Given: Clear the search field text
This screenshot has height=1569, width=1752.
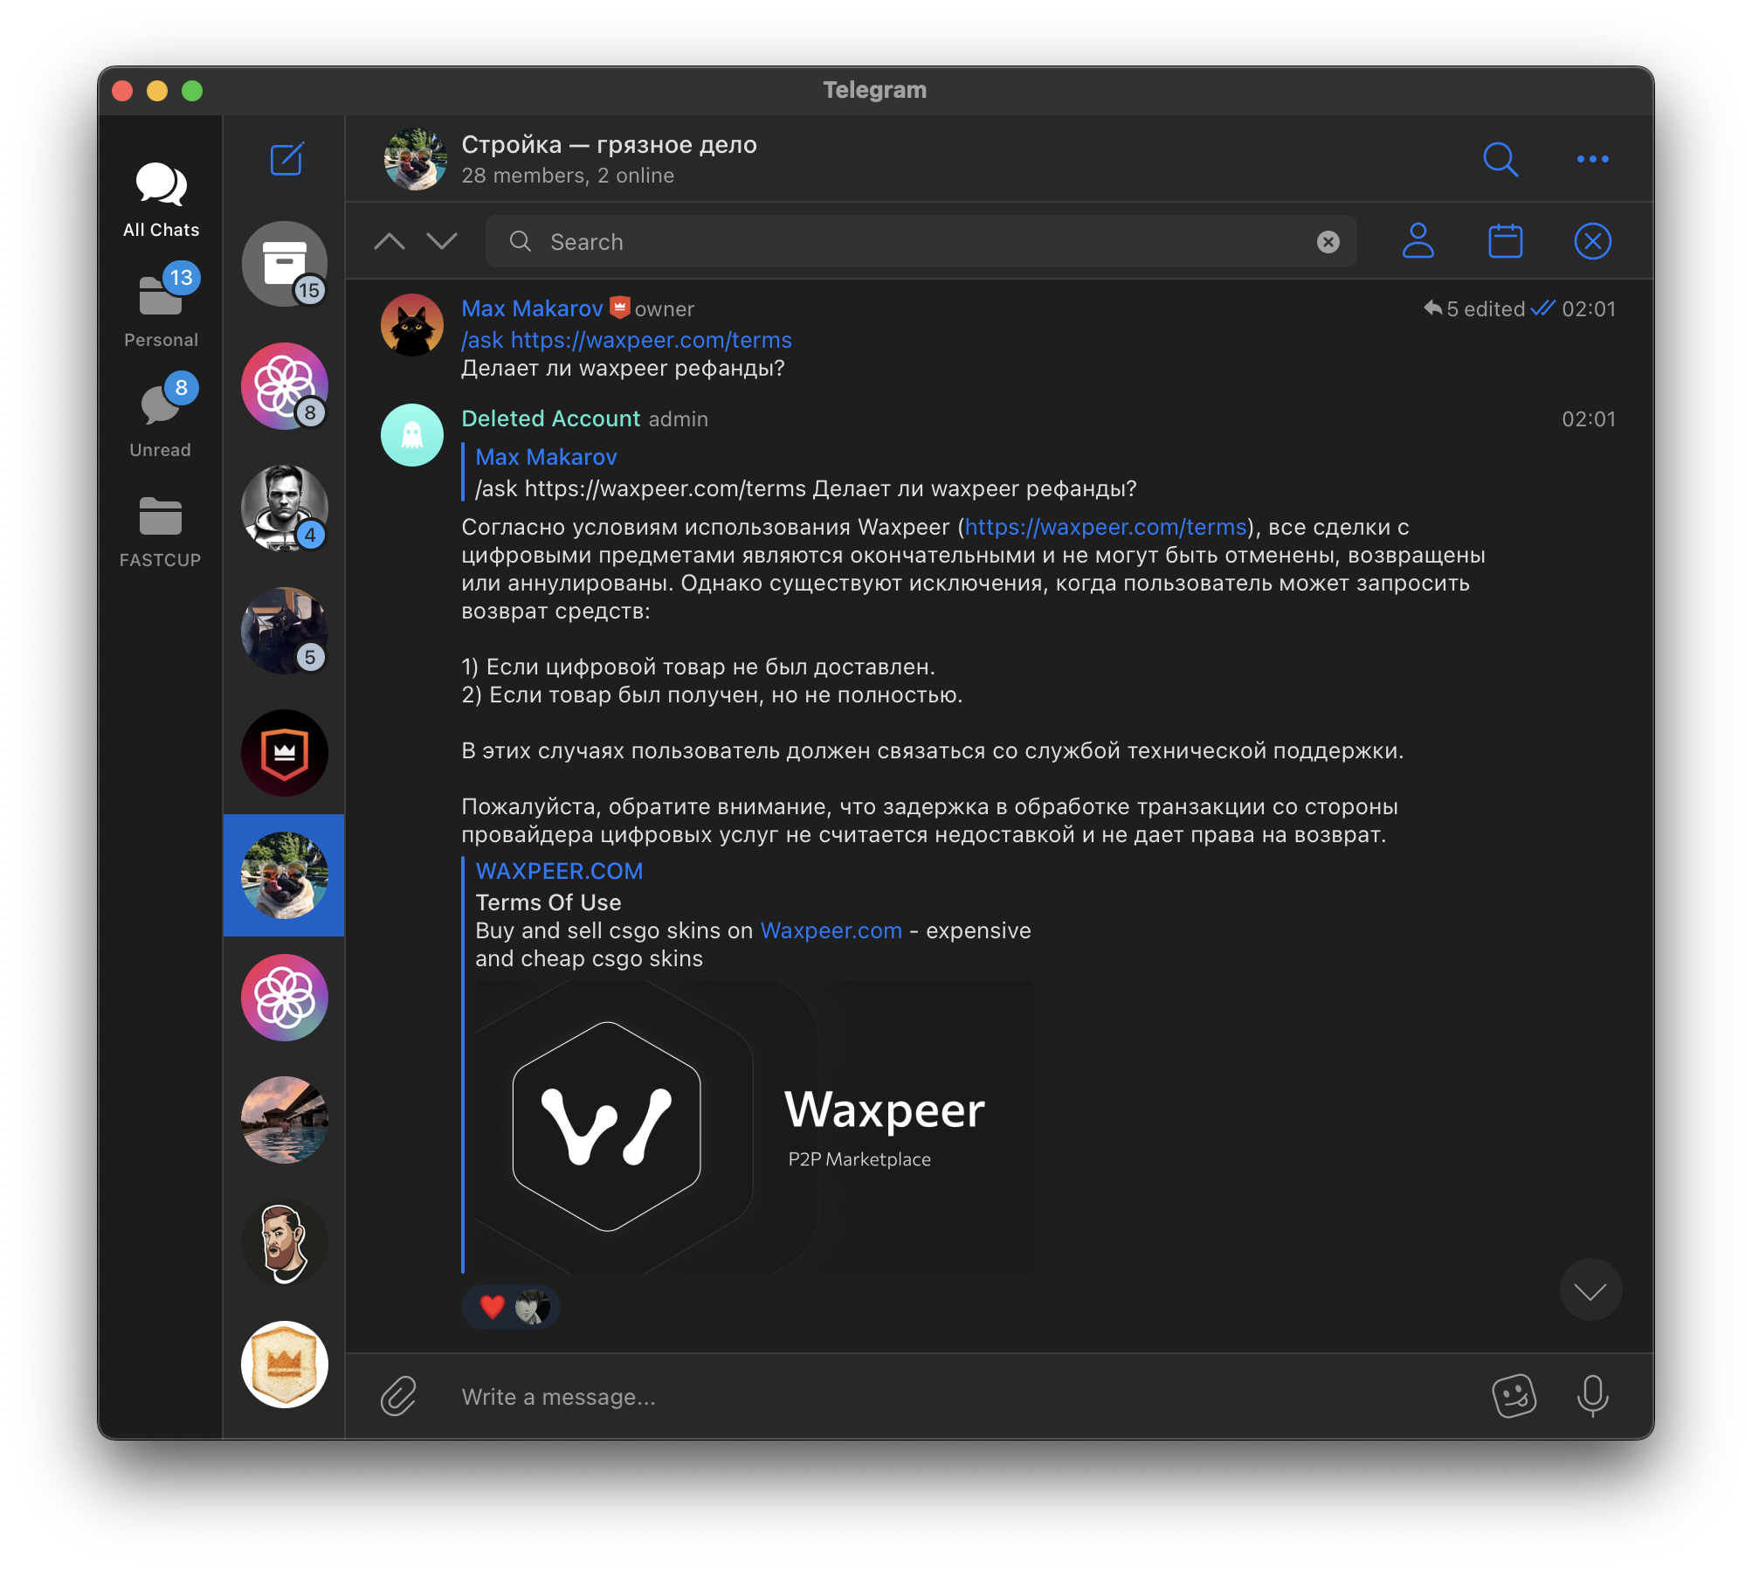Looking at the screenshot, I should pyautogui.click(x=1328, y=242).
